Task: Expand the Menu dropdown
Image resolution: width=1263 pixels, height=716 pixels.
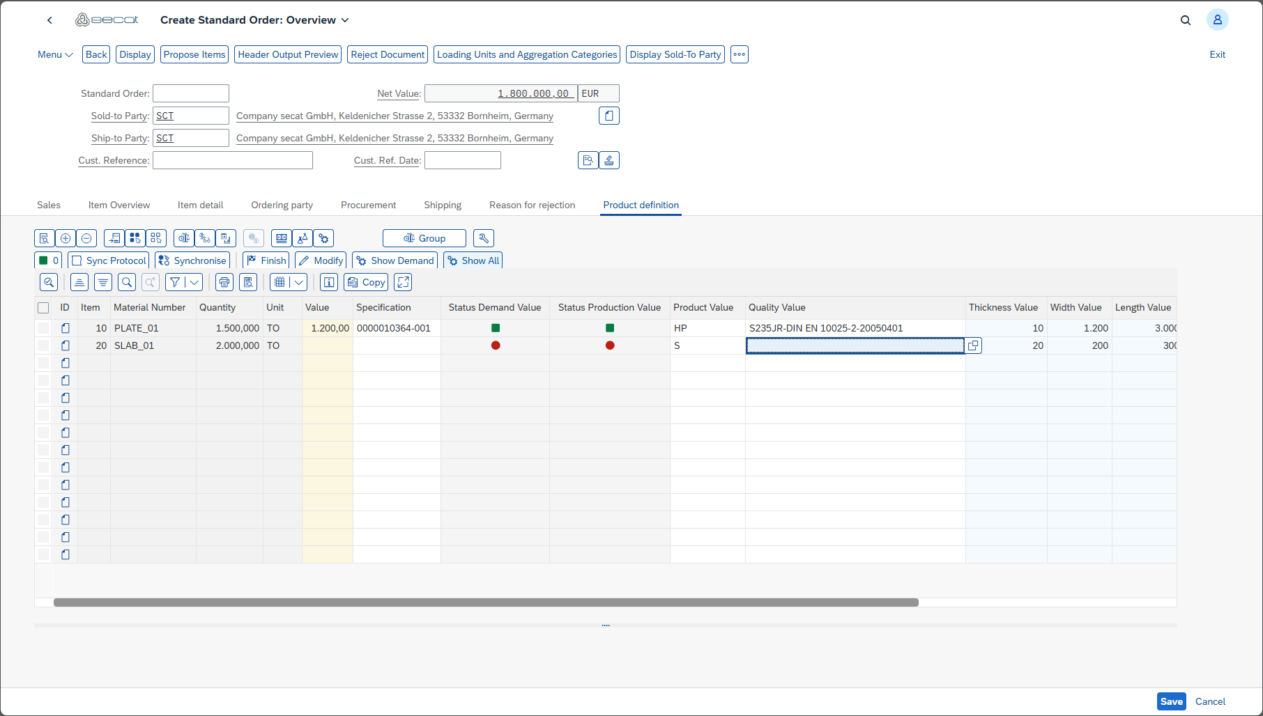Action: (55, 54)
